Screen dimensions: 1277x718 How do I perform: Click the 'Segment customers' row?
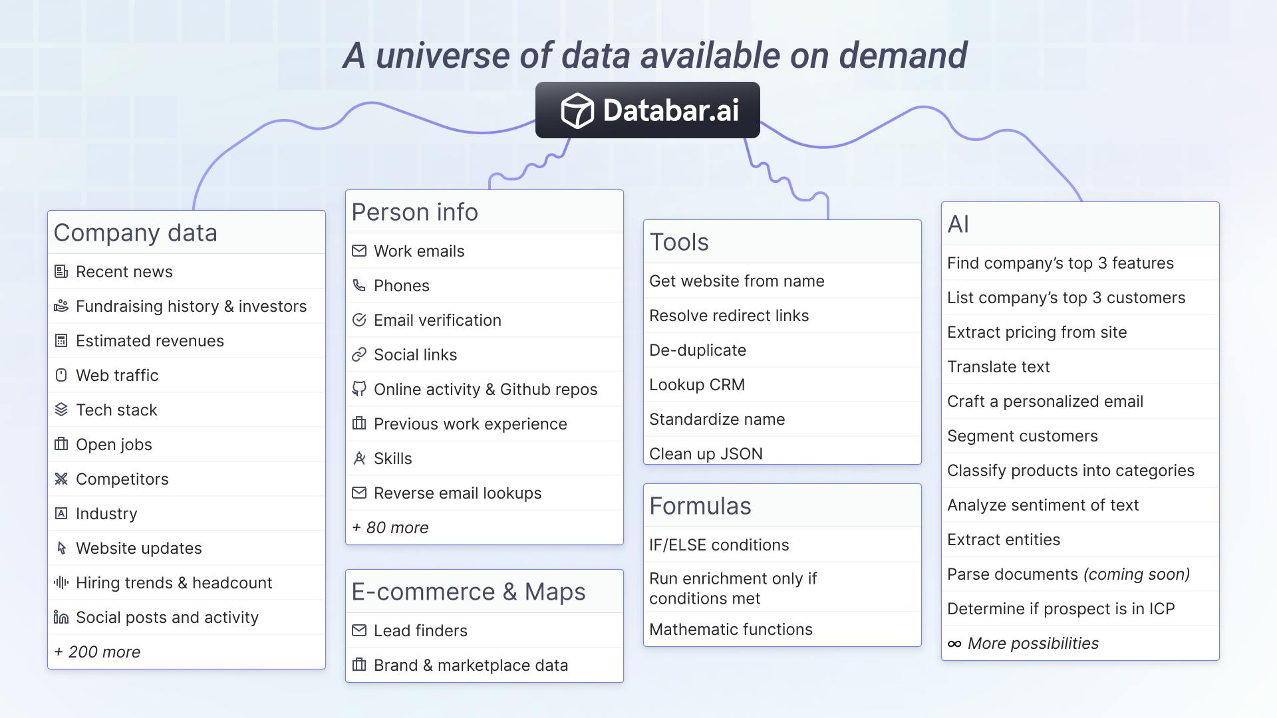1080,435
